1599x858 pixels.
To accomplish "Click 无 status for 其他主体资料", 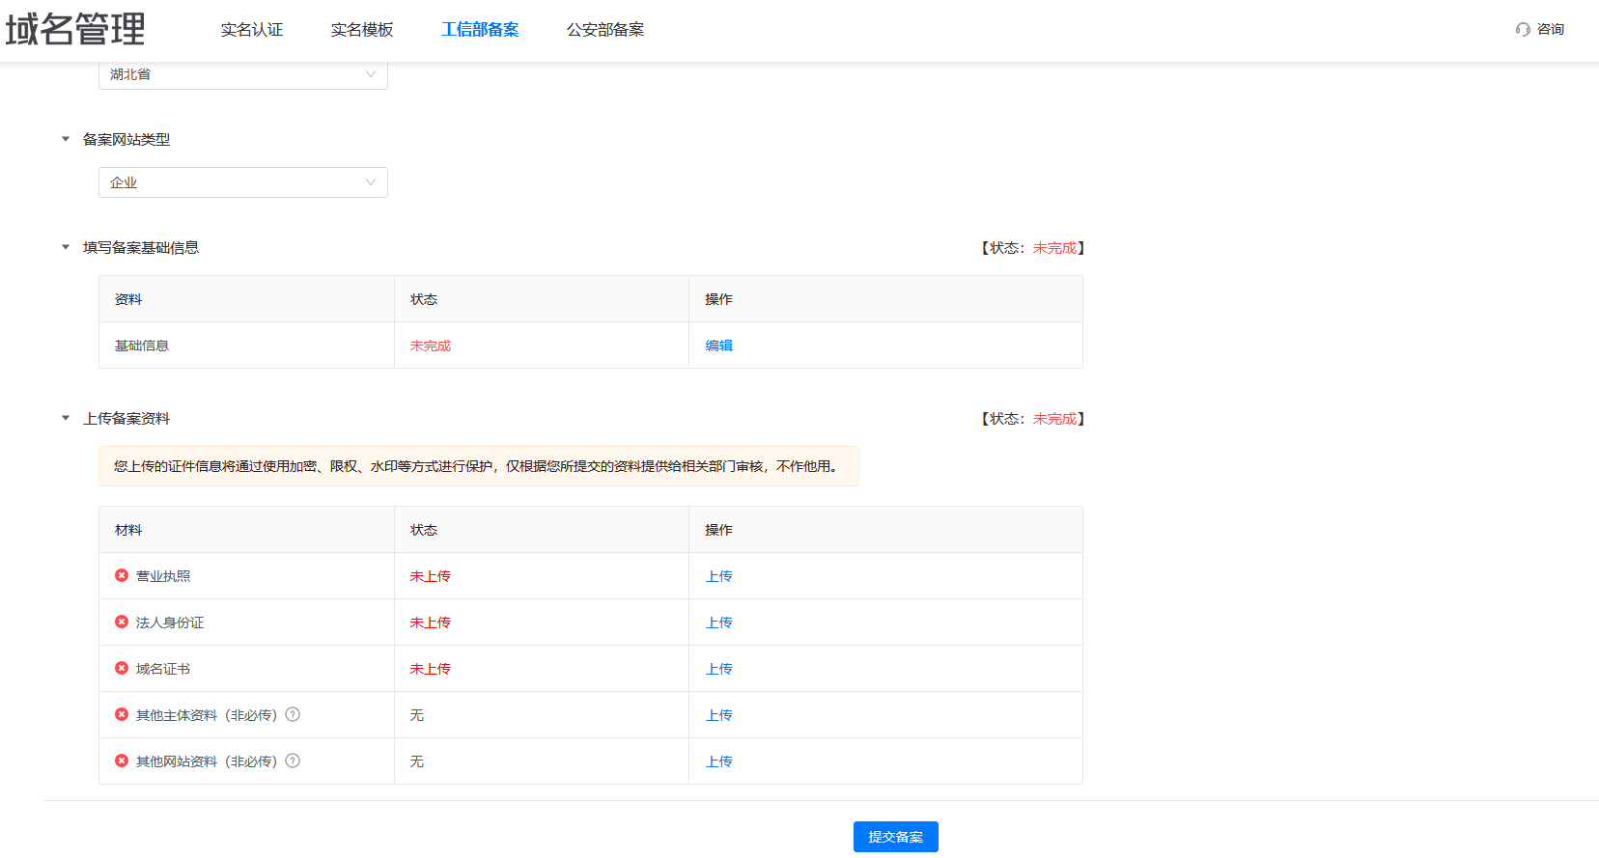I will click(x=417, y=715).
